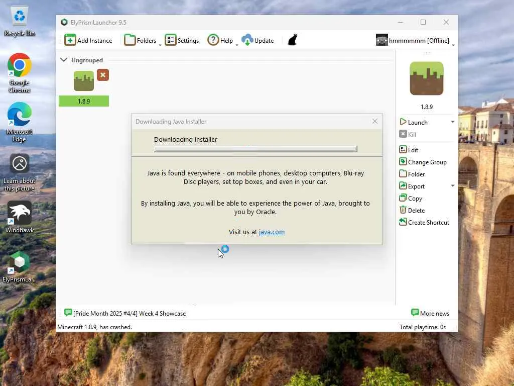
Task: Expand the Launch options arrow
Action: (x=452, y=122)
